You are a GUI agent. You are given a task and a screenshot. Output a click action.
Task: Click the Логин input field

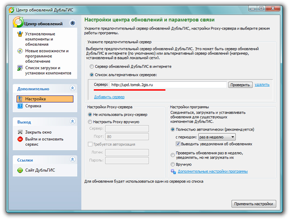click(x=127, y=152)
